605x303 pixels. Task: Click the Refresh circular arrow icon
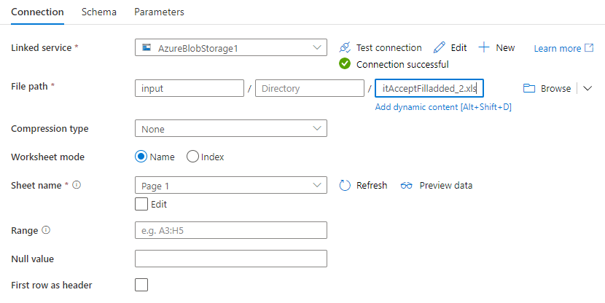[346, 185]
